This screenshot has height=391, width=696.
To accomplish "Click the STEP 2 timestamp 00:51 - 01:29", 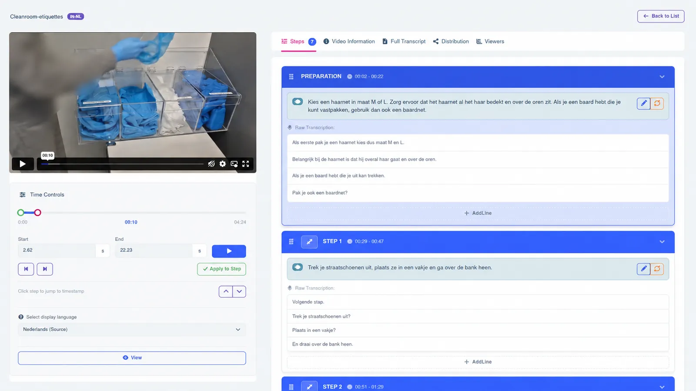I will click(x=369, y=387).
